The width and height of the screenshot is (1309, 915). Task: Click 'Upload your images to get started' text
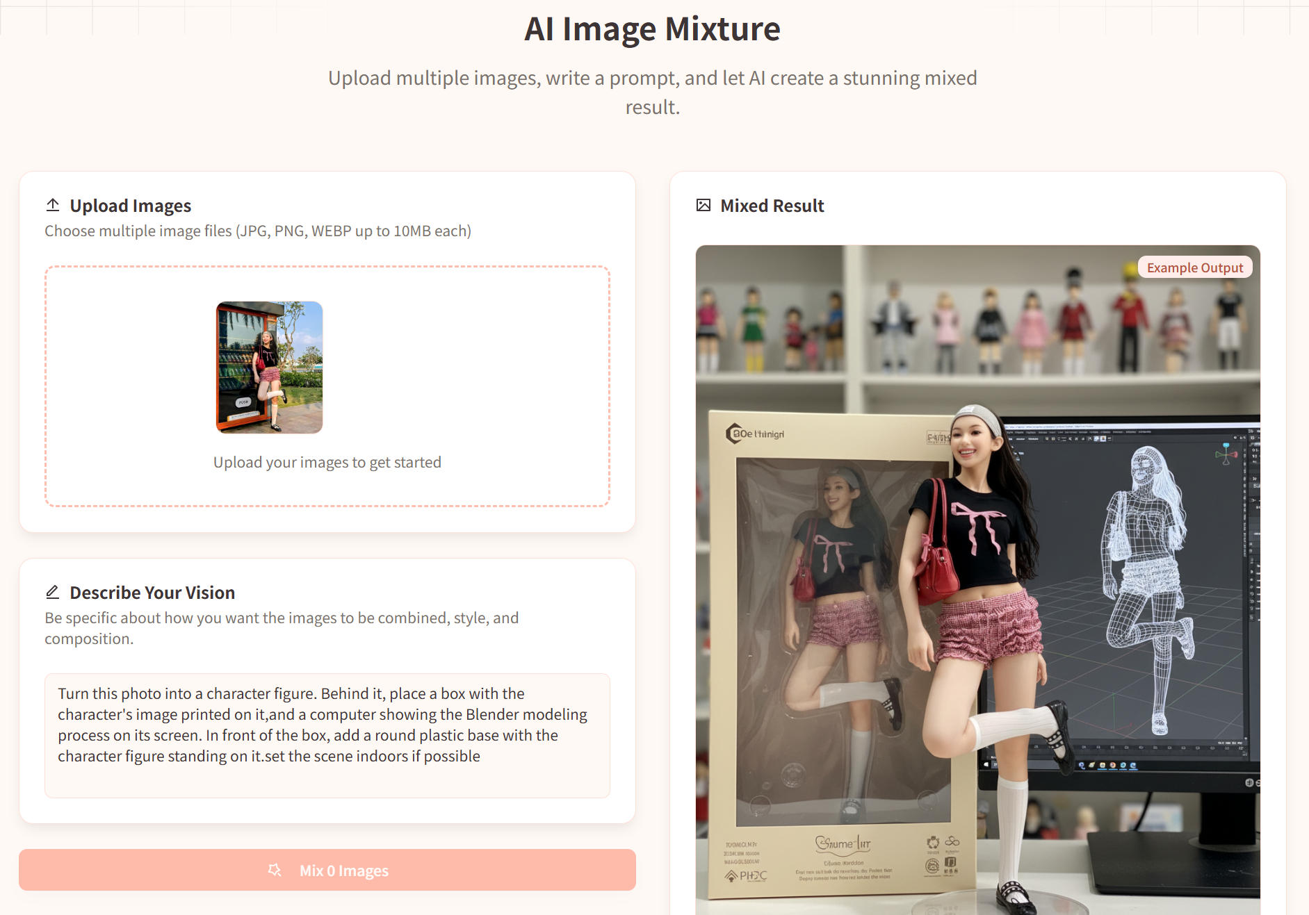coord(327,462)
